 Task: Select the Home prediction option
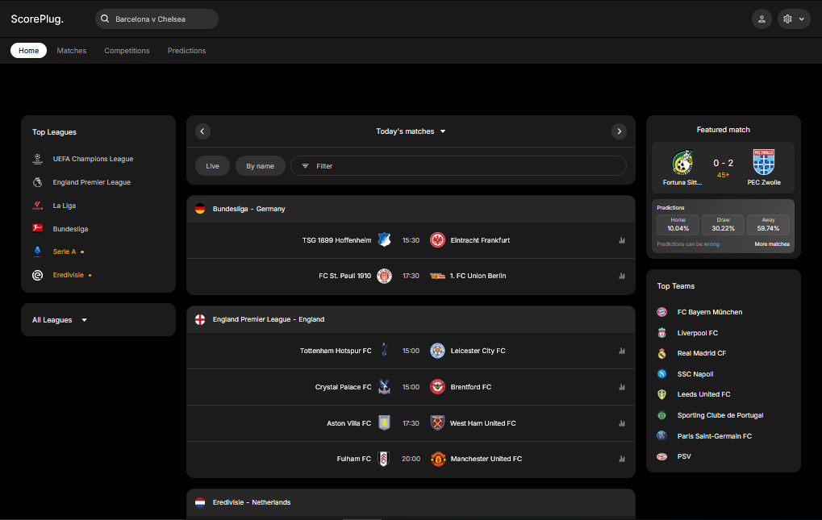[678, 224]
